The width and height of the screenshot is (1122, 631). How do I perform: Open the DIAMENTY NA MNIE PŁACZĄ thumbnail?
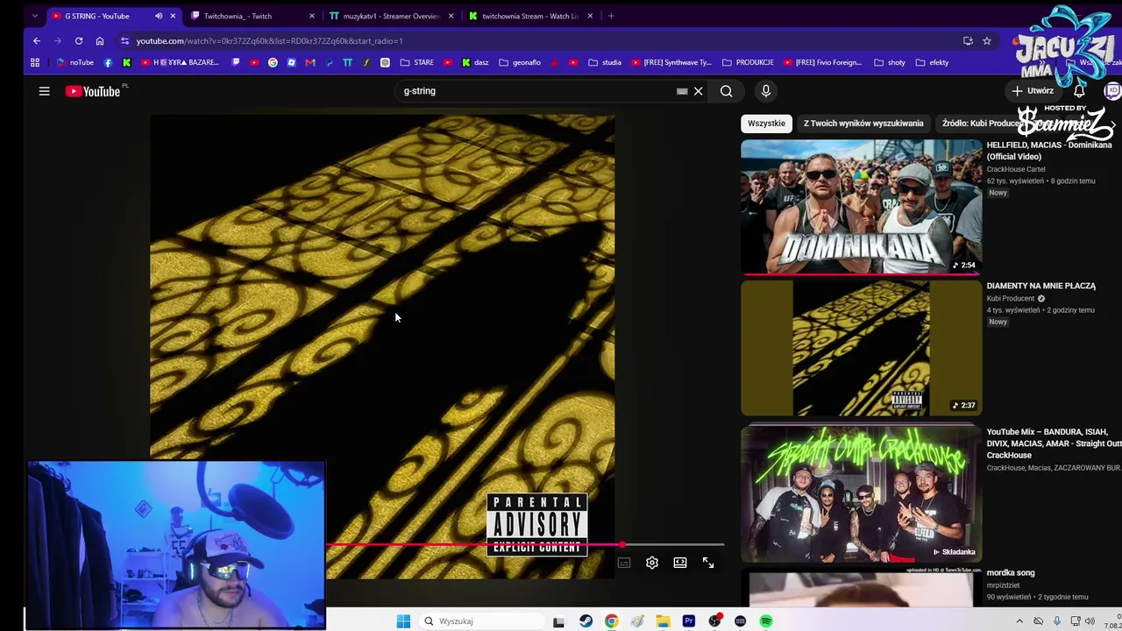[862, 348]
